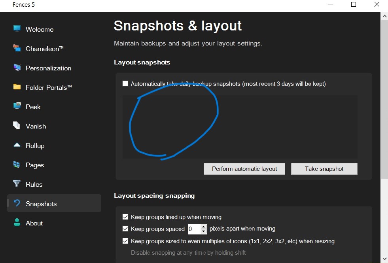
Task: Decrease group spacing pixels with down arrow
Action: point(204,231)
